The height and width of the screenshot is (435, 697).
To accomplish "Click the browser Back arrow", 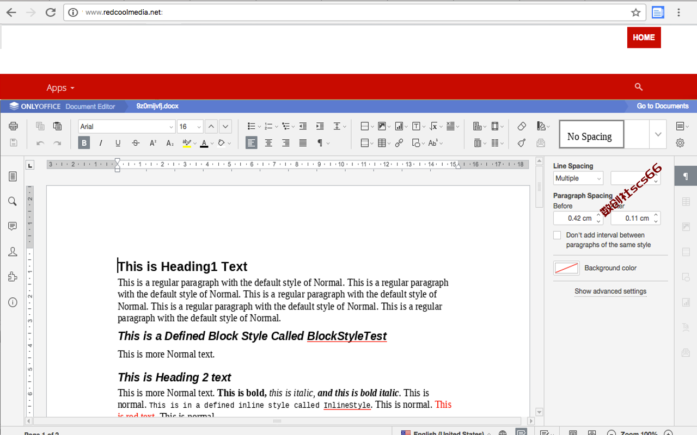I will [x=11, y=13].
